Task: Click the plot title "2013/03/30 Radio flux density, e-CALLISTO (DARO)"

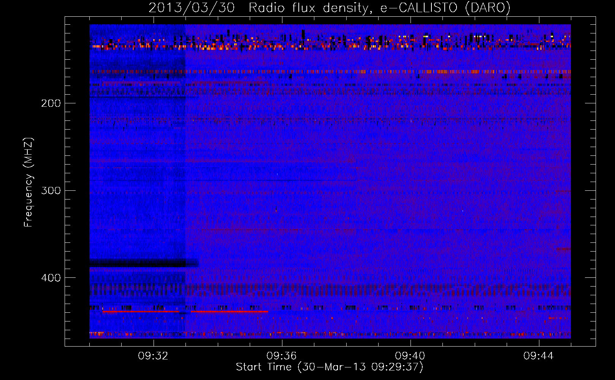Action: click(x=330, y=8)
